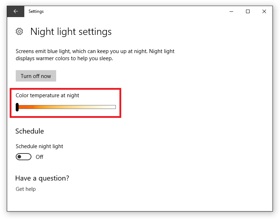The width and height of the screenshot is (280, 219).
Task: Click the Turn off now button
Action: (x=36, y=76)
